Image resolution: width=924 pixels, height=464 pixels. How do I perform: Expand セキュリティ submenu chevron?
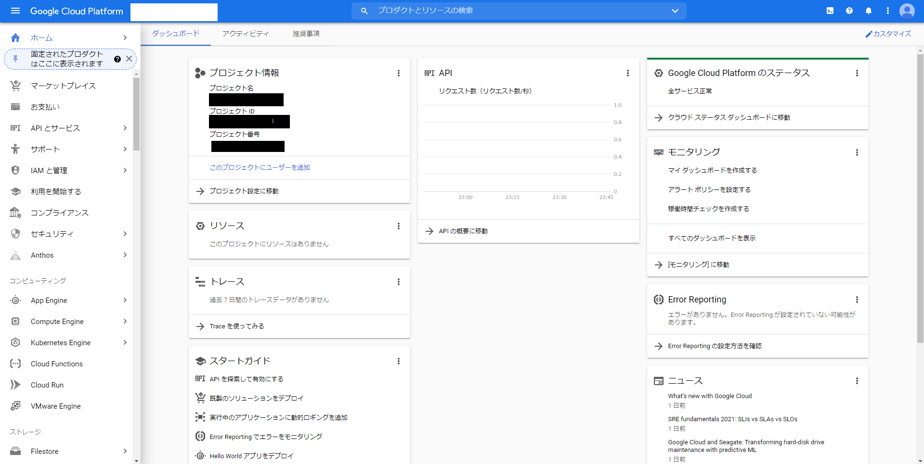click(125, 234)
